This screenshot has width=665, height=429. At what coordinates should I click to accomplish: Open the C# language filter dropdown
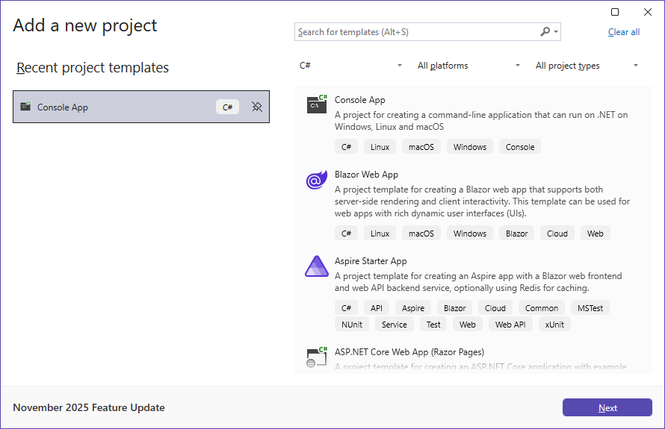coord(350,65)
